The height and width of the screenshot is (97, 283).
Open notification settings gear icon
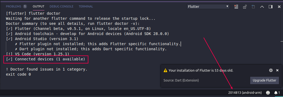[271, 70]
